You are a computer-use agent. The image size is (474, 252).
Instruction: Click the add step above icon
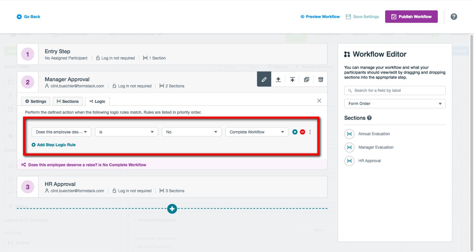coord(278,79)
